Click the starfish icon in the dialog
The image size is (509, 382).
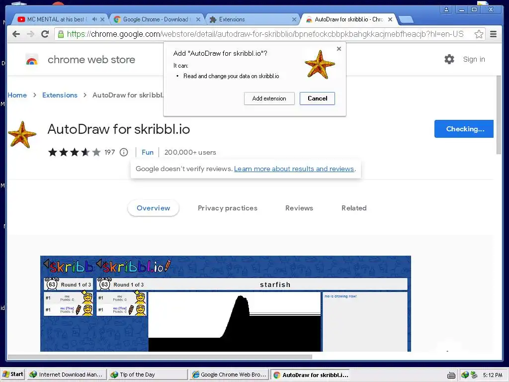click(x=320, y=64)
